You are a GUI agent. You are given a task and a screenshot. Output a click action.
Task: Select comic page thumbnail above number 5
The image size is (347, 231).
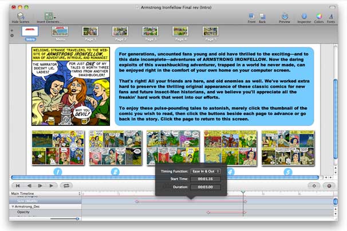[288, 148]
